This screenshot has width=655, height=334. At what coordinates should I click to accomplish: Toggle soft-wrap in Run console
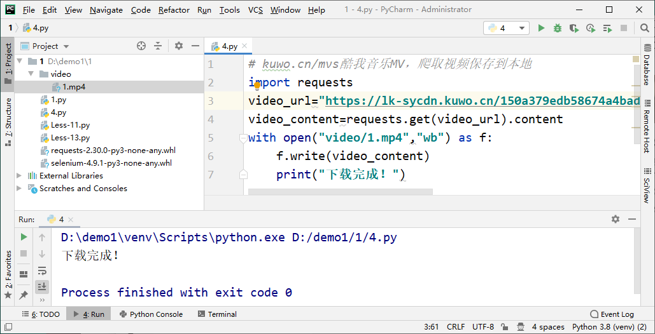pos(42,271)
